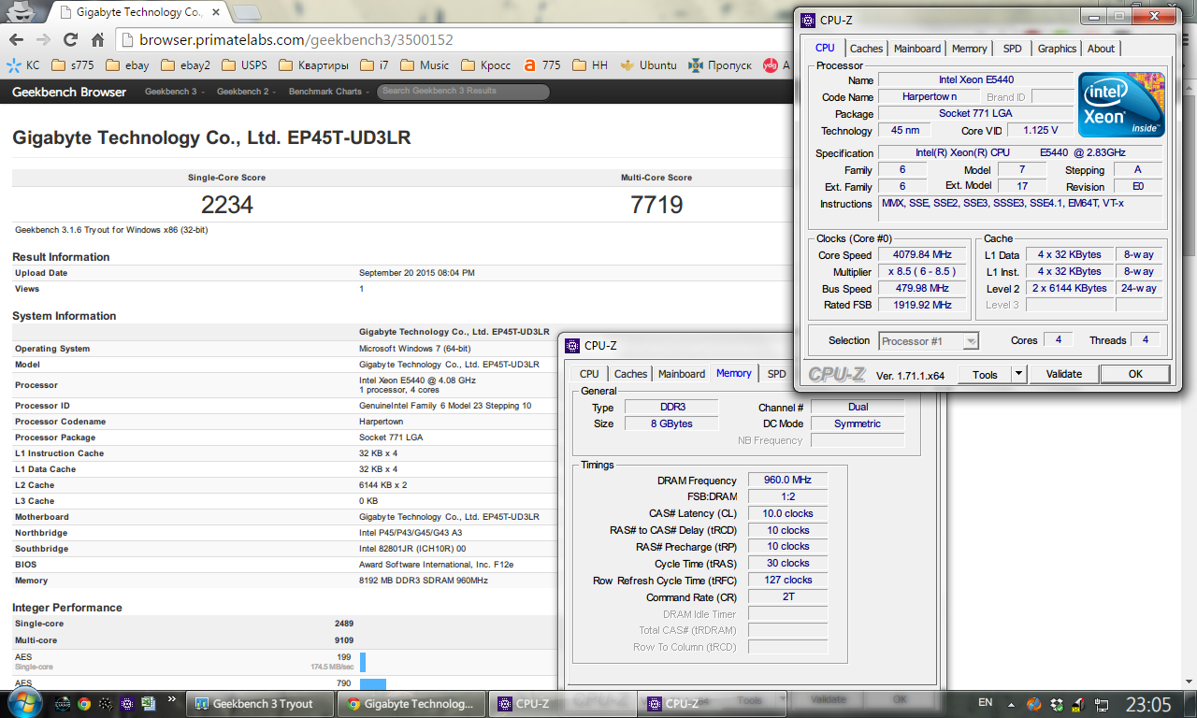Click the Geekbench Browser logo link
Image resolution: width=1197 pixels, height=718 pixels.
click(69, 92)
